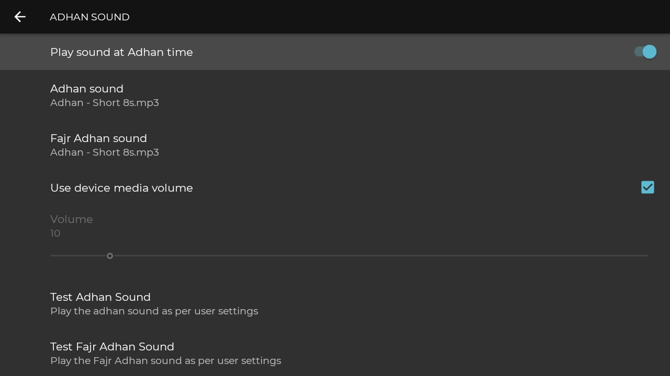
Task: Select the 'Use device media volume' label
Action: [121, 188]
